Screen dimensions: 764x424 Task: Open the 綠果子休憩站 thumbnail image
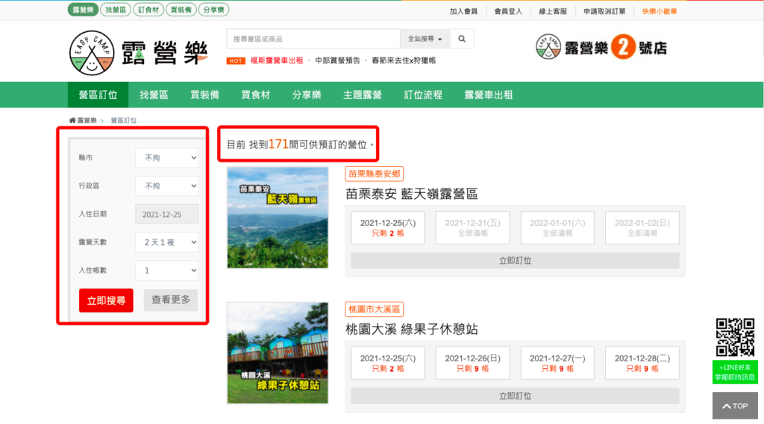point(278,353)
